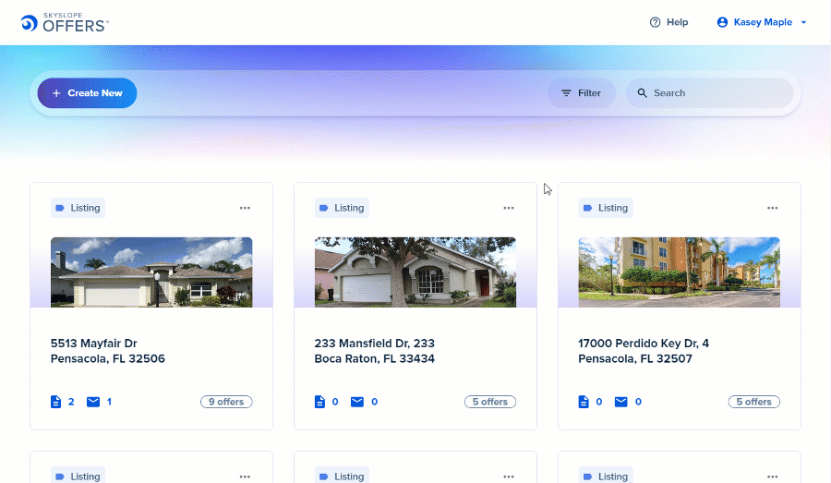Click the Listing tag on 233 Mansfield Dr
831x483 pixels.
342,208
